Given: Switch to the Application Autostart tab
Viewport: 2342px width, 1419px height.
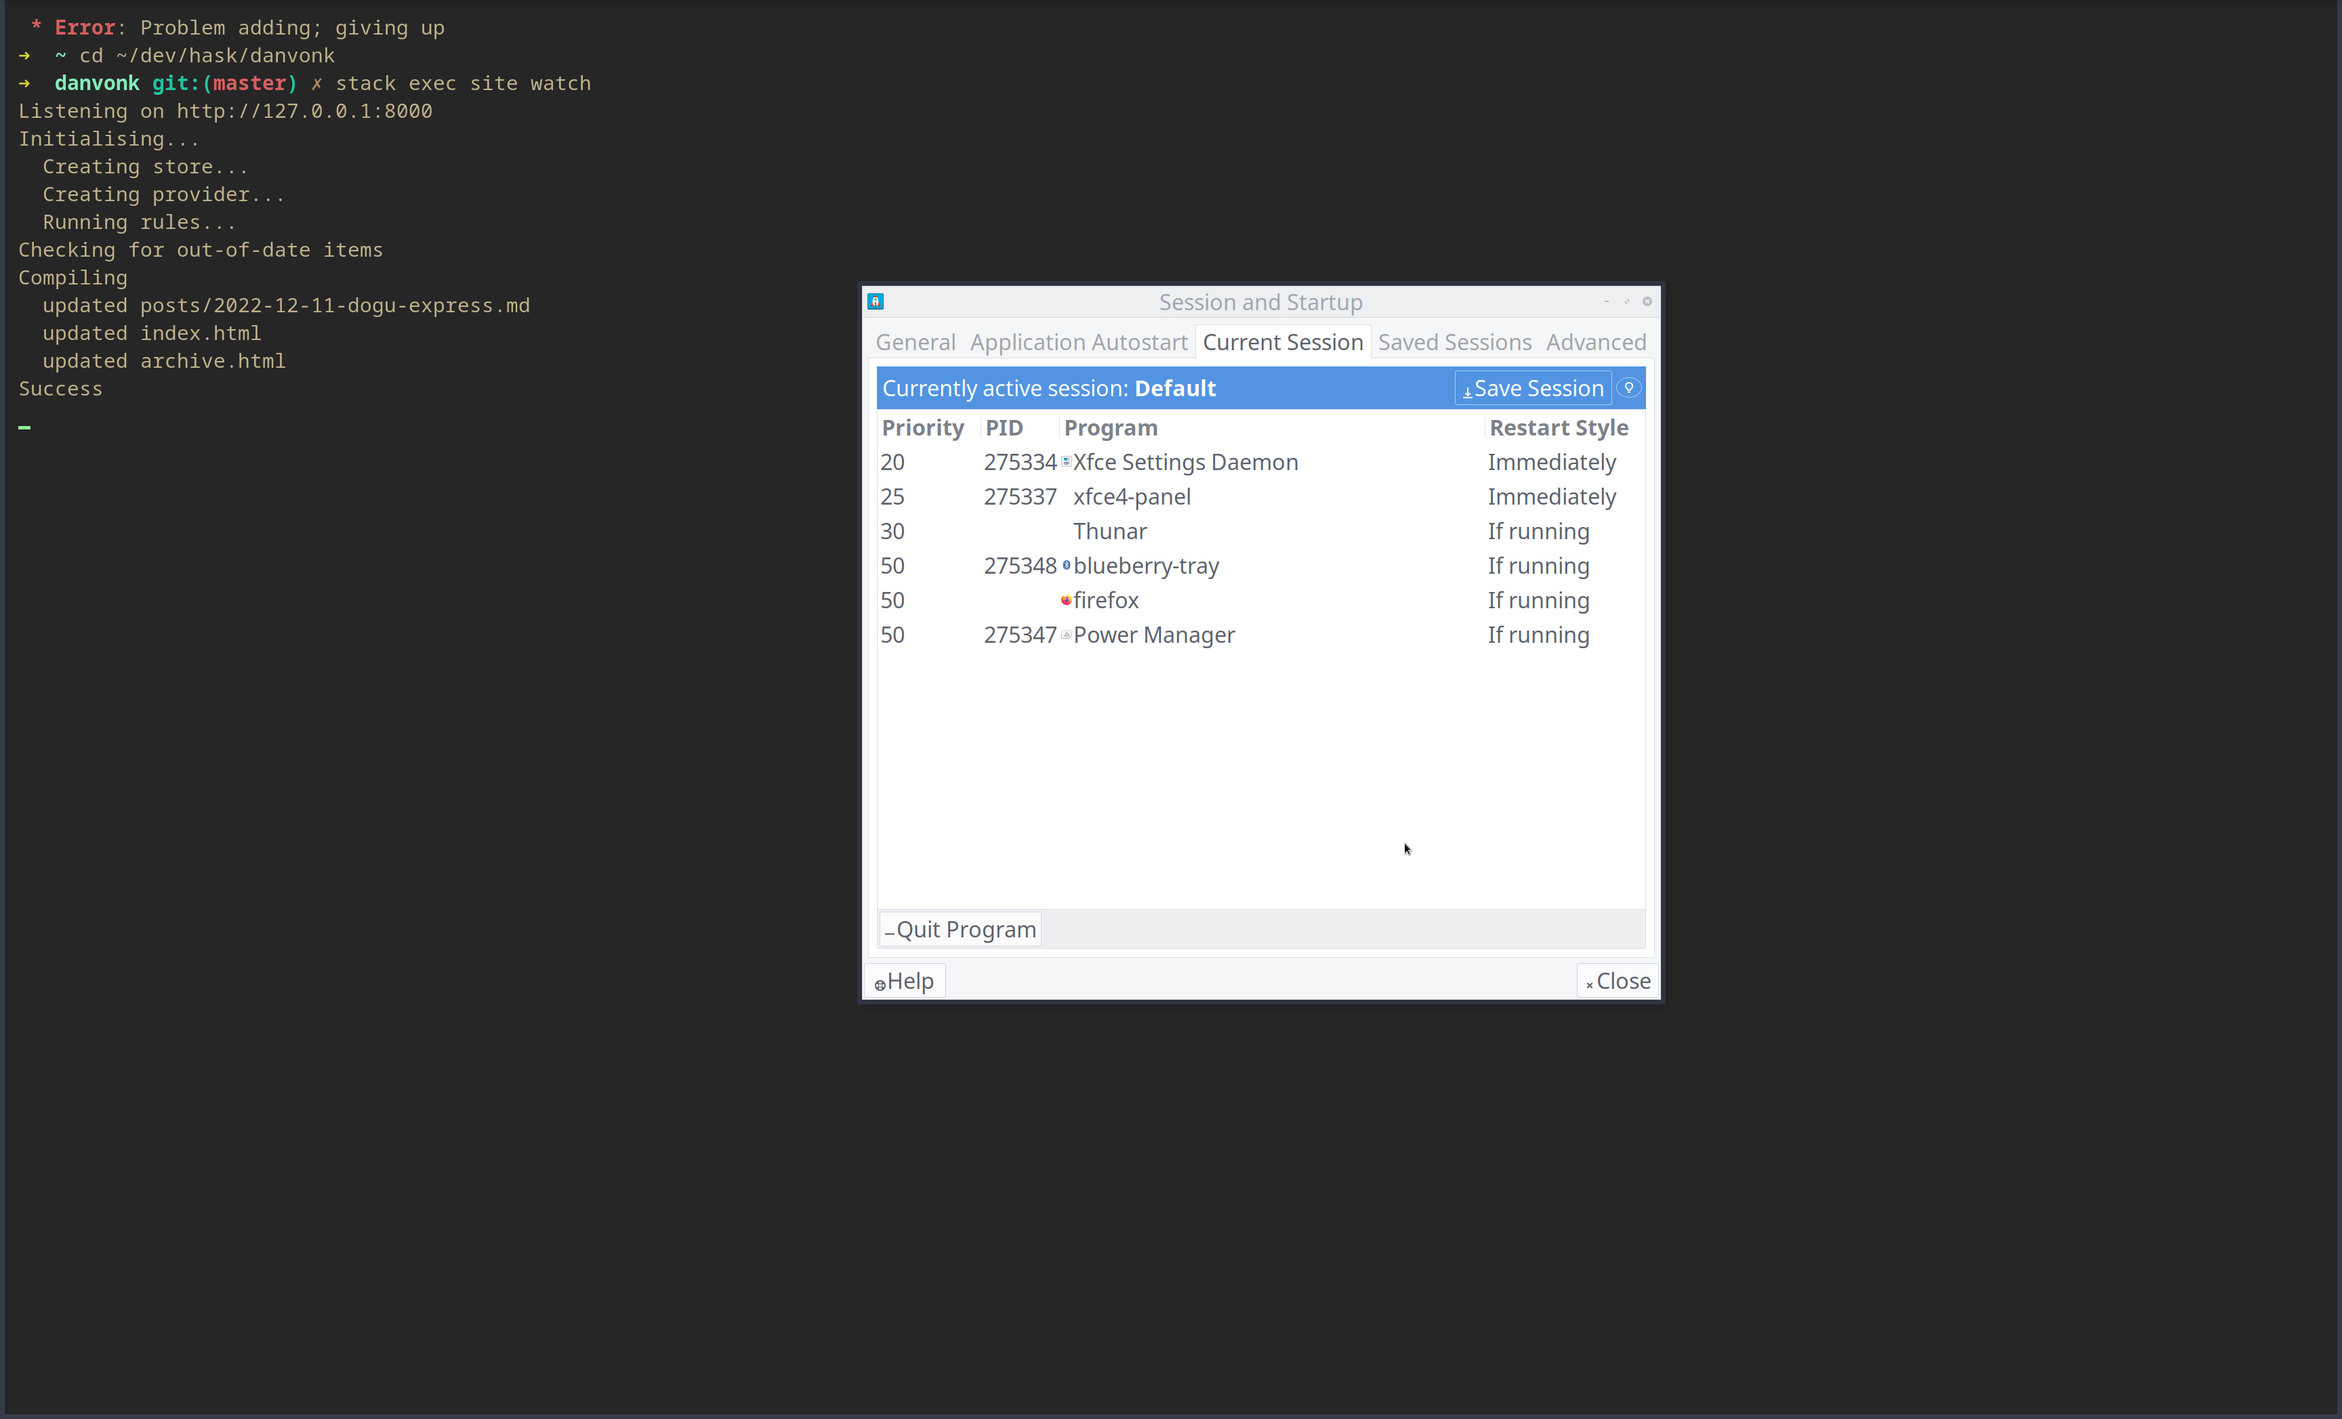Looking at the screenshot, I should click(1079, 342).
